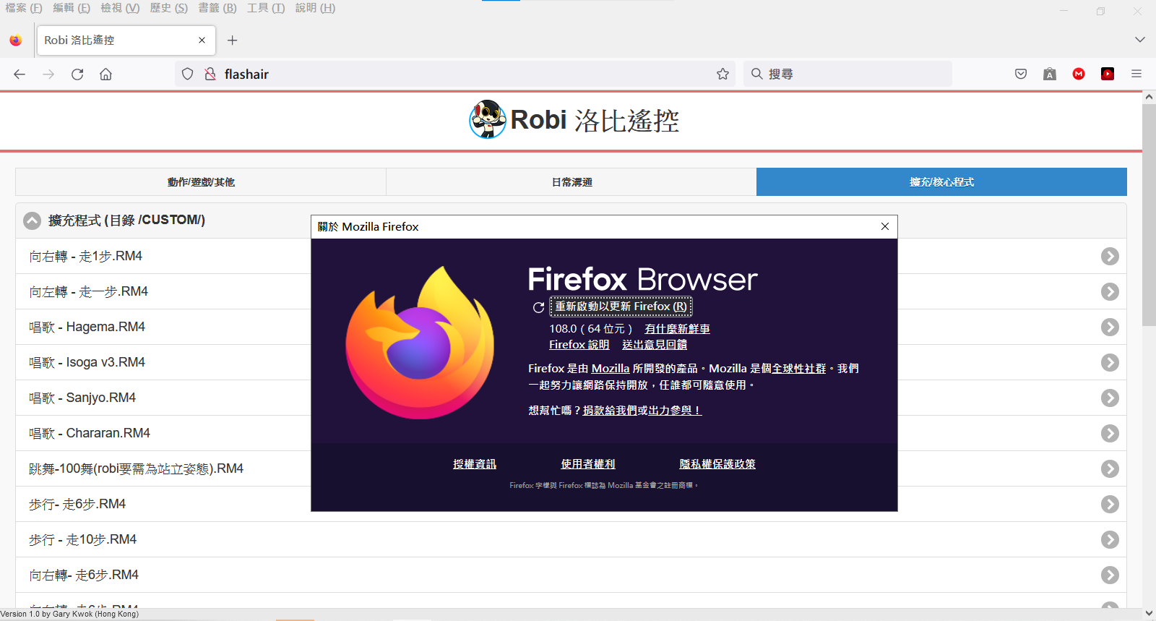Click the page's vertical scrollbar thumb

click(x=1149, y=215)
